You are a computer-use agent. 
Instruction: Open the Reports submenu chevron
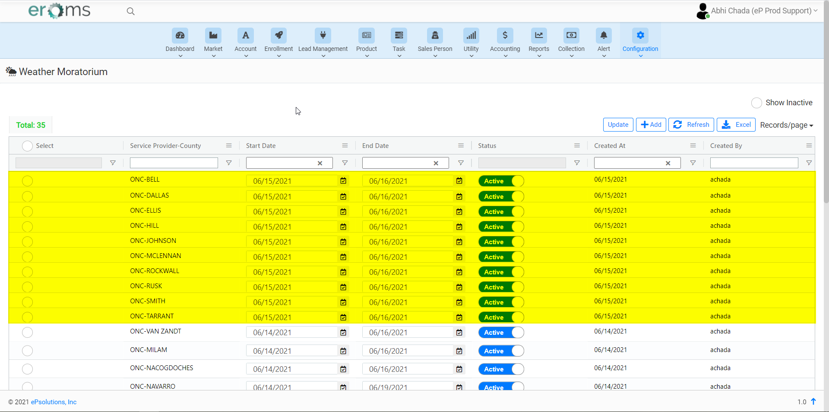[x=538, y=55]
